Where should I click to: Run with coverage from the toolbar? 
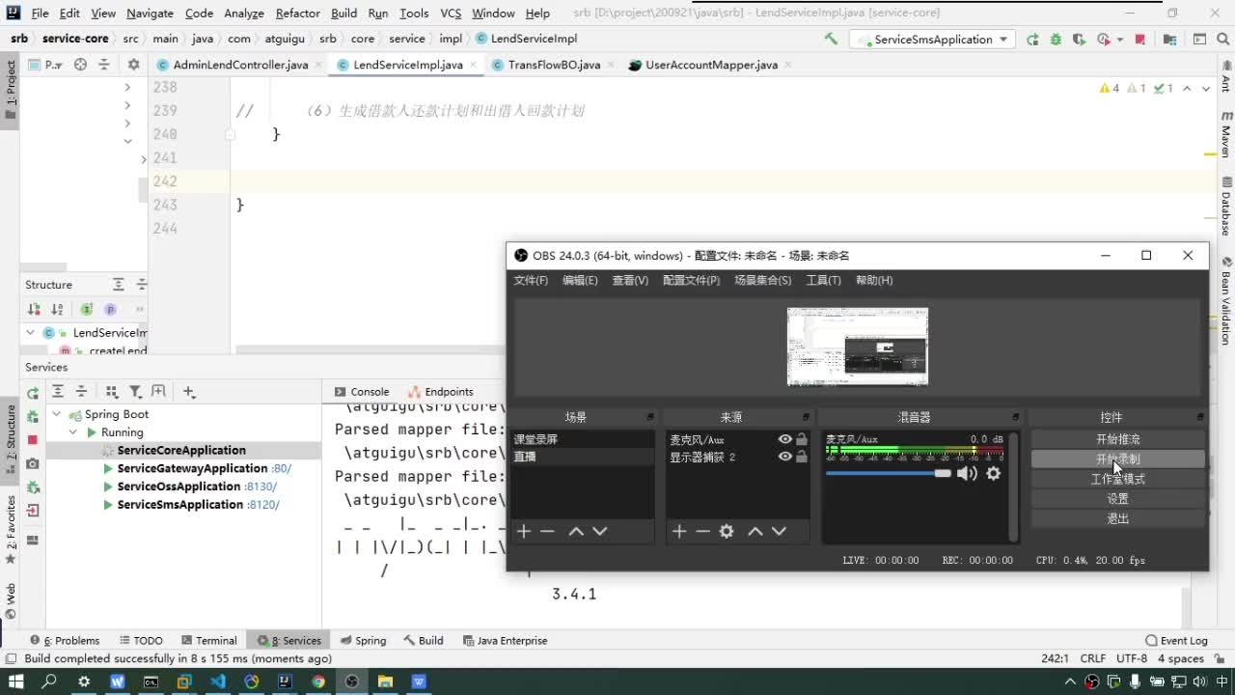(1079, 40)
